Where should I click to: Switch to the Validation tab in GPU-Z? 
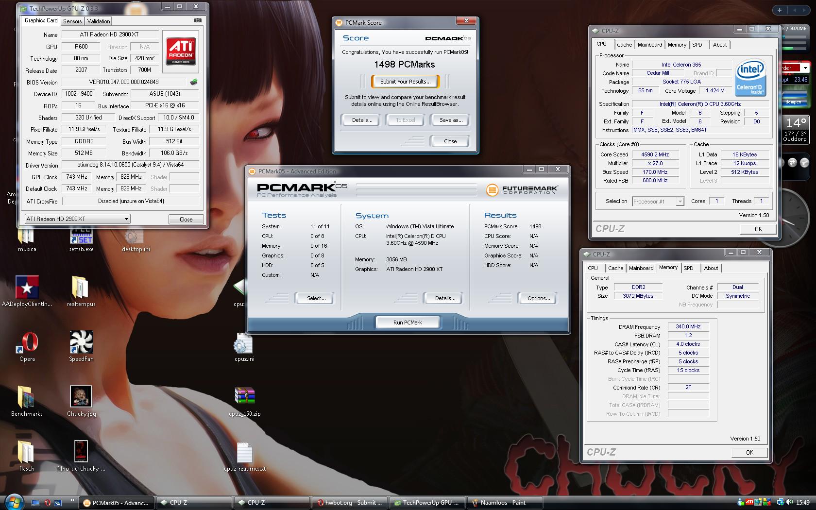pos(99,21)
